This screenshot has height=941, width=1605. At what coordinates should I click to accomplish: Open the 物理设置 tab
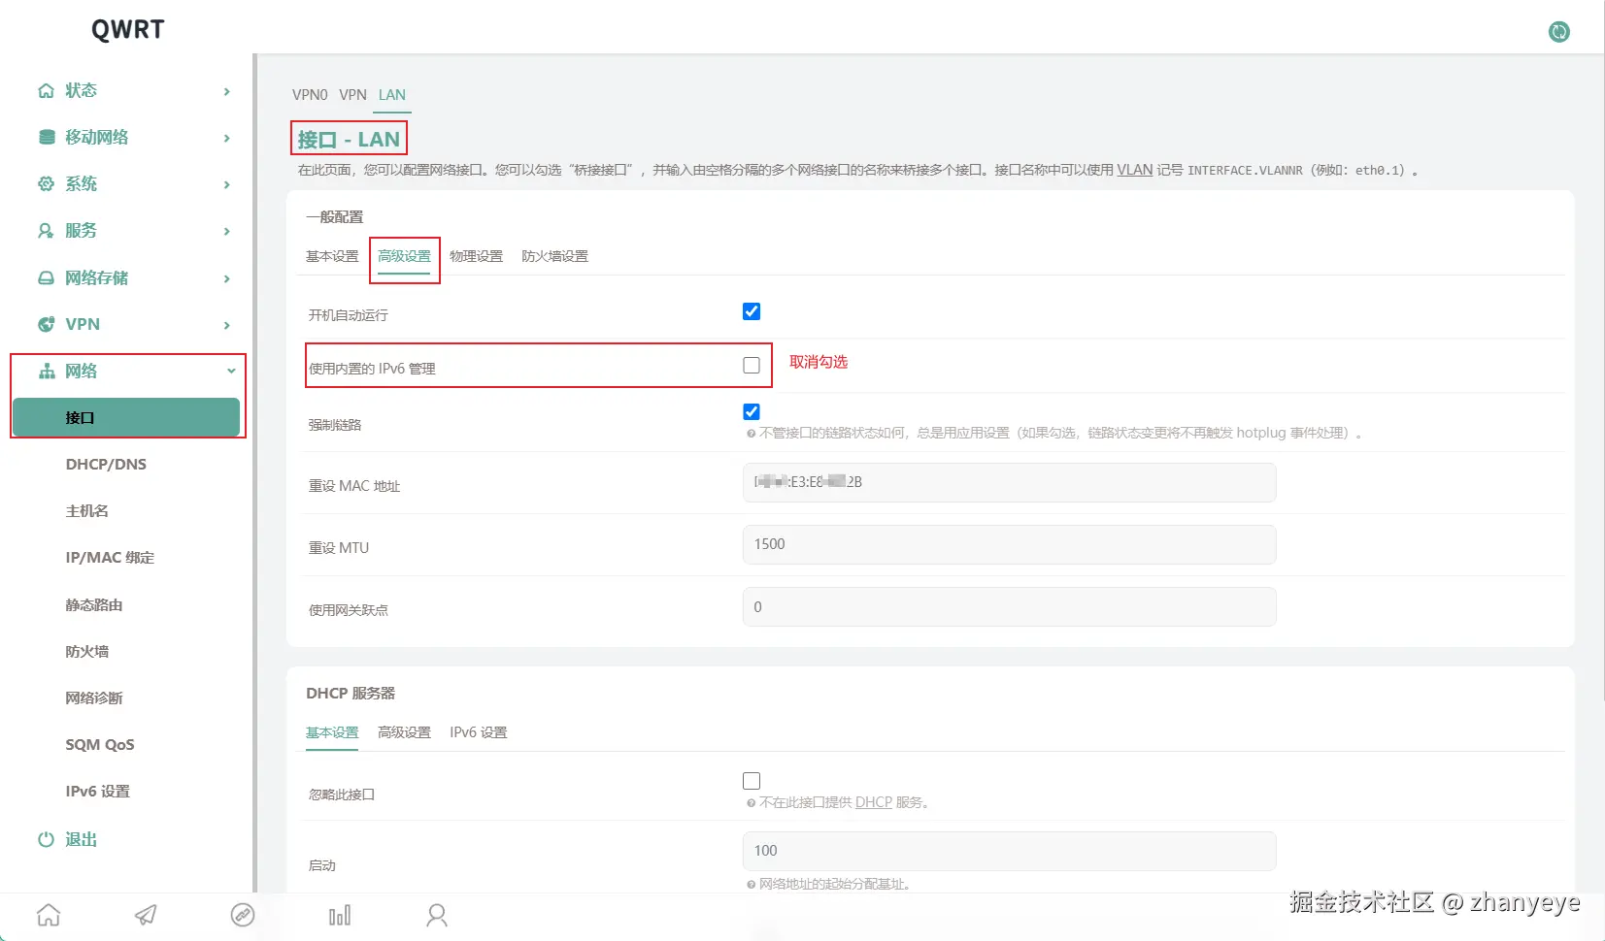click(x=476, y=256)
